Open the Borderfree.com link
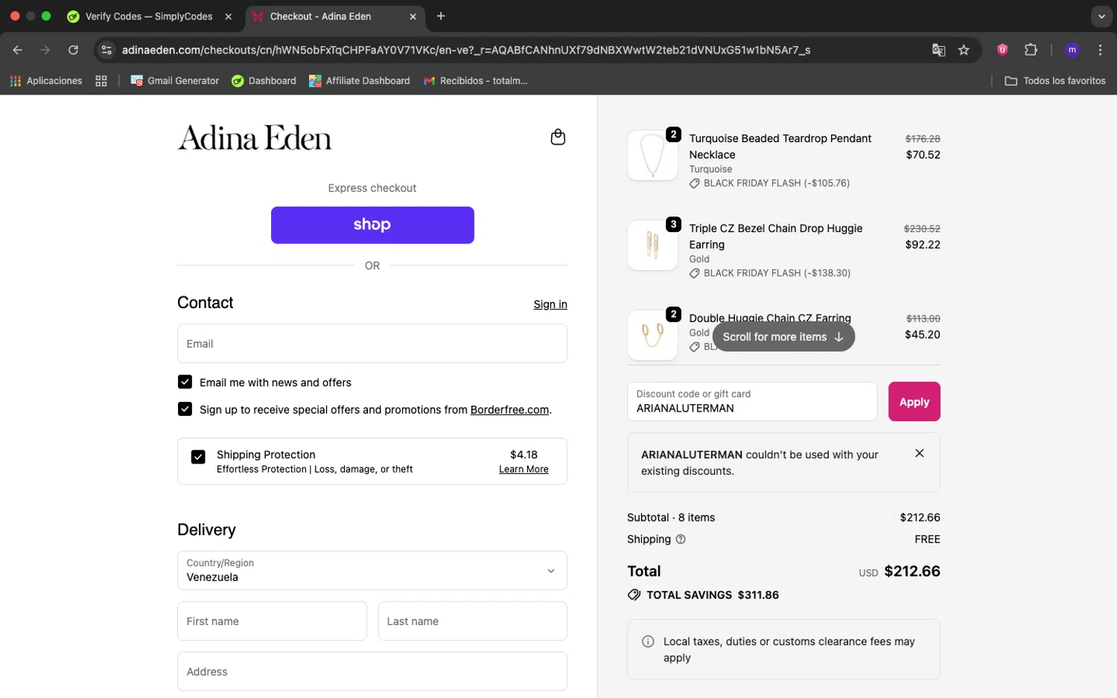Image resolution: width=1117 pixels, height=698 pixels. click(509, 410)
